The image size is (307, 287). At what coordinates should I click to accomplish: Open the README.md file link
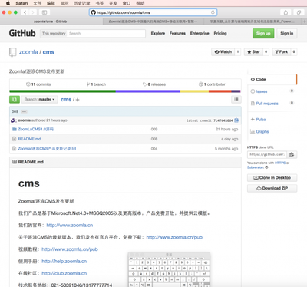pos(29,139)
